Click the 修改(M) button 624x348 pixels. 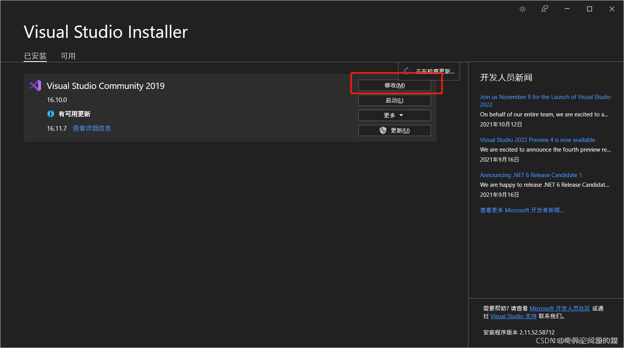coord(394,85)
